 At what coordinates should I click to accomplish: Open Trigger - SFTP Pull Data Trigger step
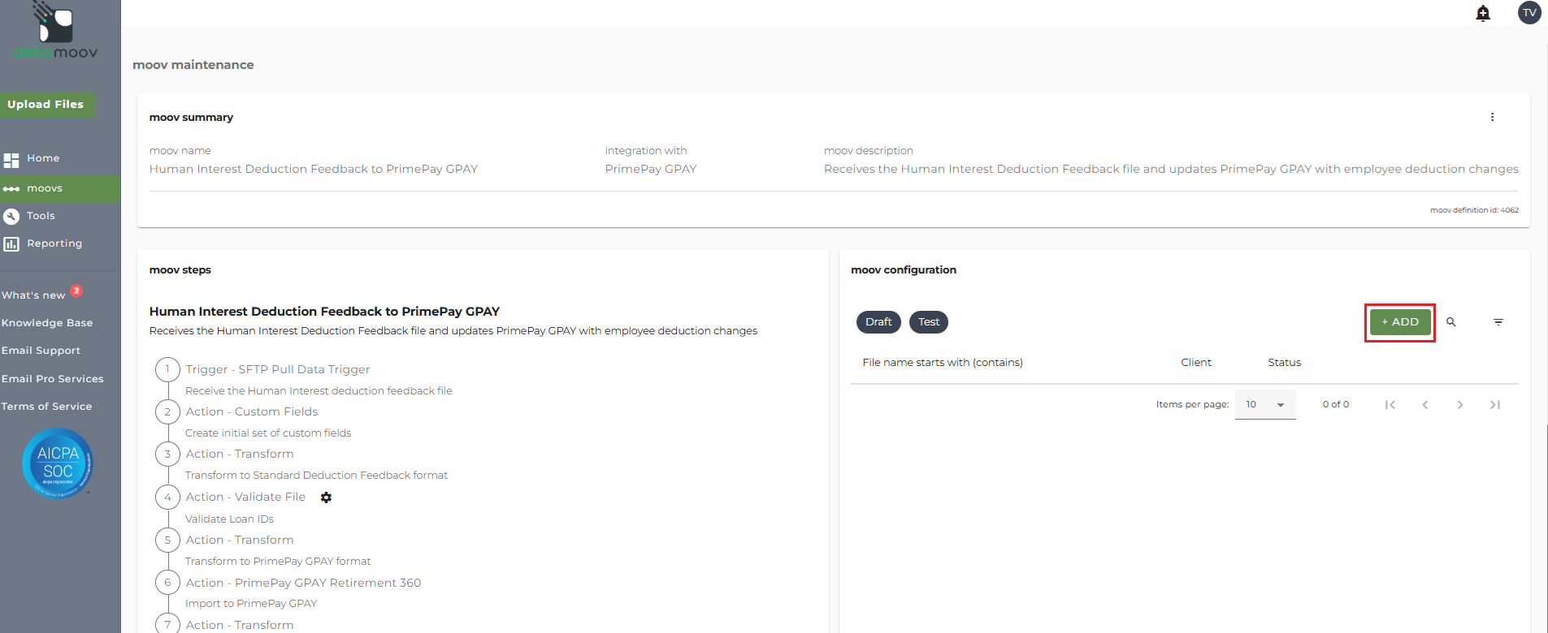[x=278, y=369]
